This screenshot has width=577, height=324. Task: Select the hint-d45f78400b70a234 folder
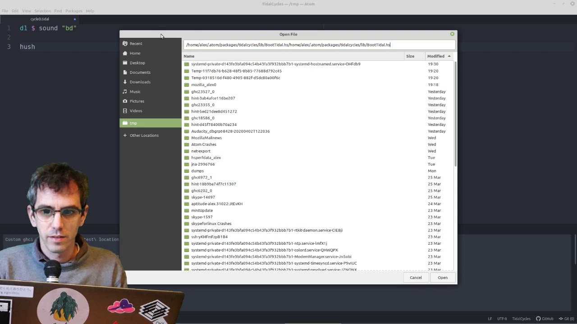(318, 125)
